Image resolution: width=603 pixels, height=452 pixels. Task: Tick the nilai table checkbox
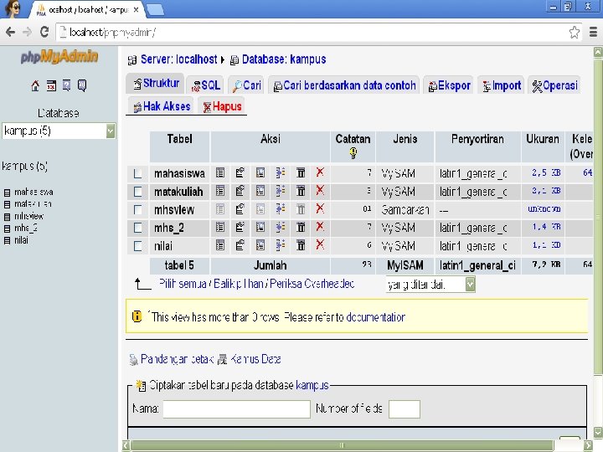[137, 245]
